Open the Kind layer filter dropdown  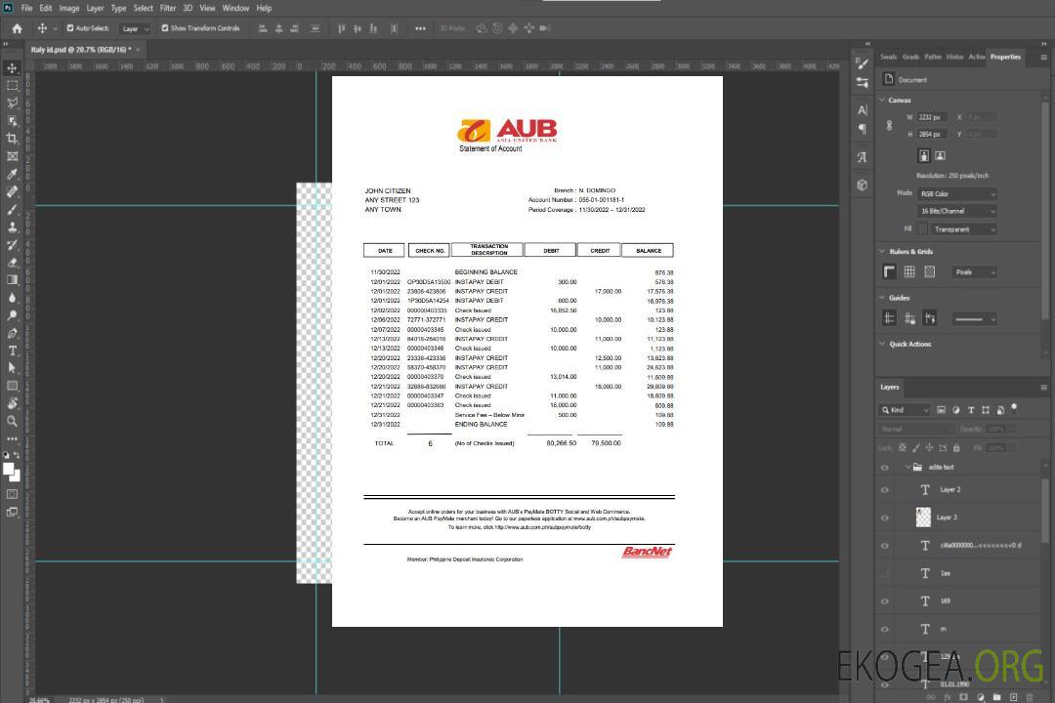[x=905, y=410]
